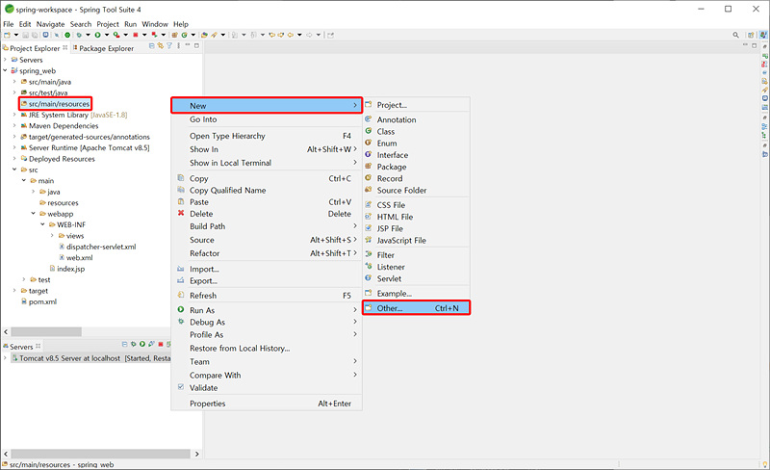The height and width of the screenshot is (470, 770).
Task: Expand the Servers tree node
Action: click(5, 60)
